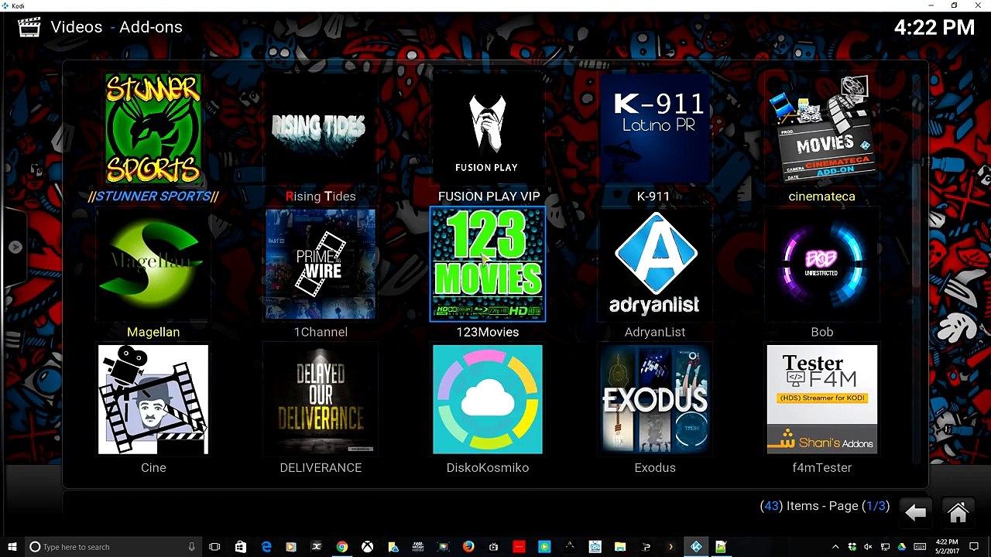The height and width of the screenshot is (557, 991).
Task: Open the K-911 Latino PR add-on
Action: (x=655, y=128)
